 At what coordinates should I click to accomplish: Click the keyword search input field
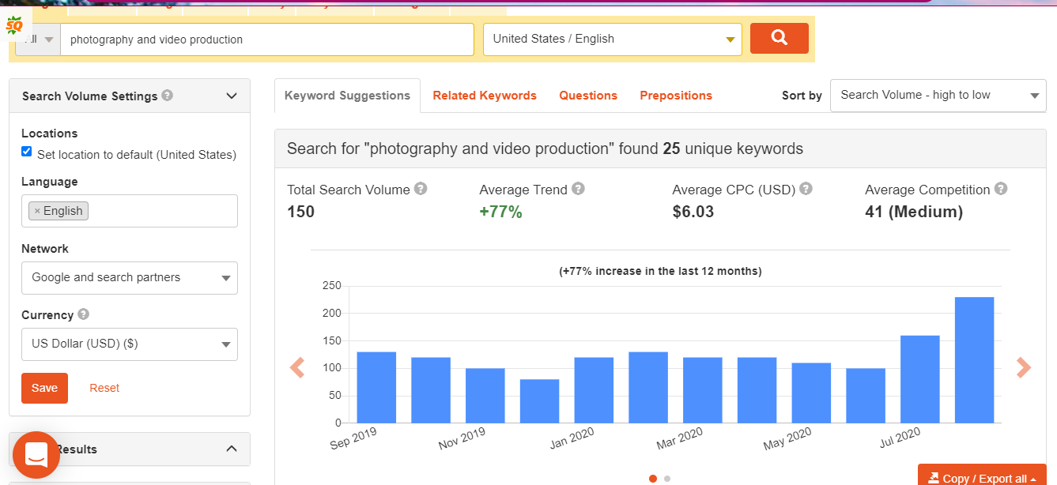tap(266, 39)
